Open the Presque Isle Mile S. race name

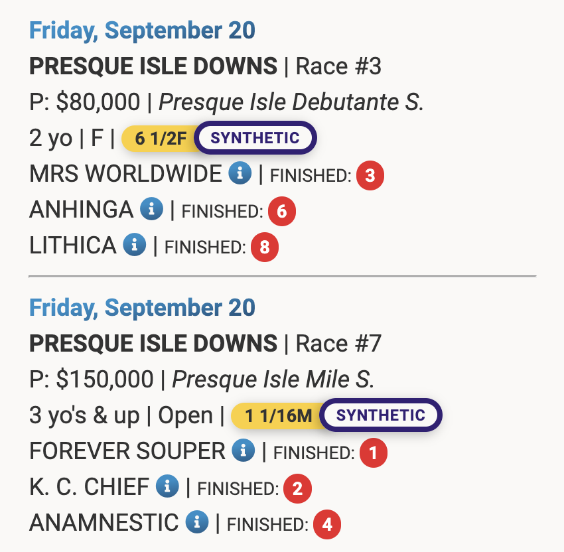(273, 379)
